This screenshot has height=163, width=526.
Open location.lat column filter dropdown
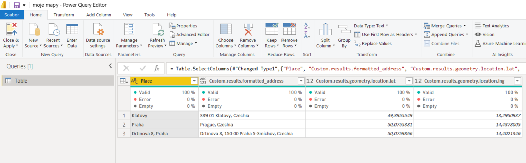coord(409,81)
